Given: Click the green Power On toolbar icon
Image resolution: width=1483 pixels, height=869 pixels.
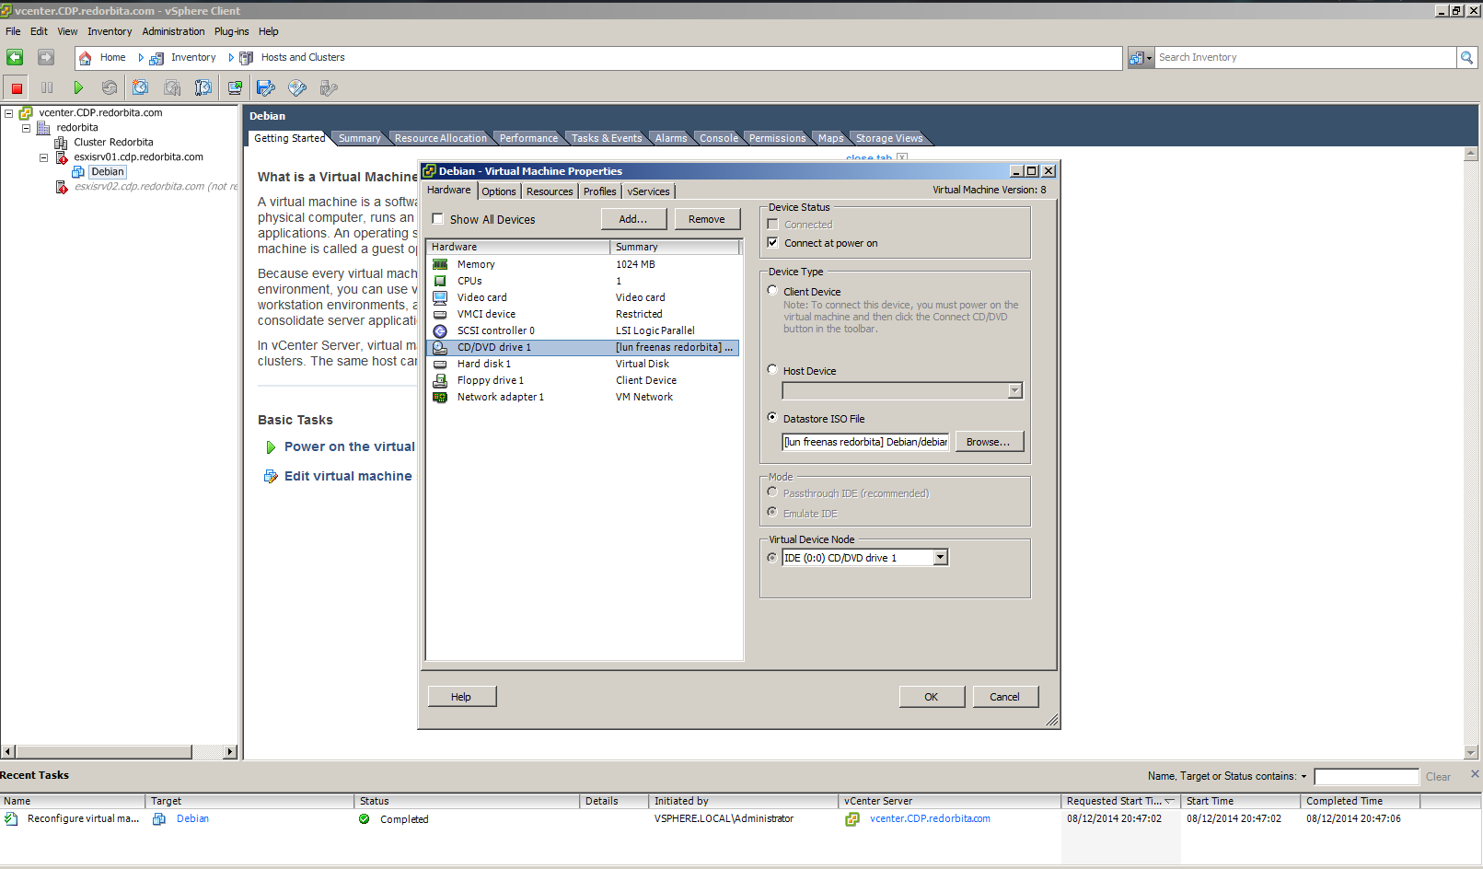Looking at the screenshot, I should pos(78,87).
